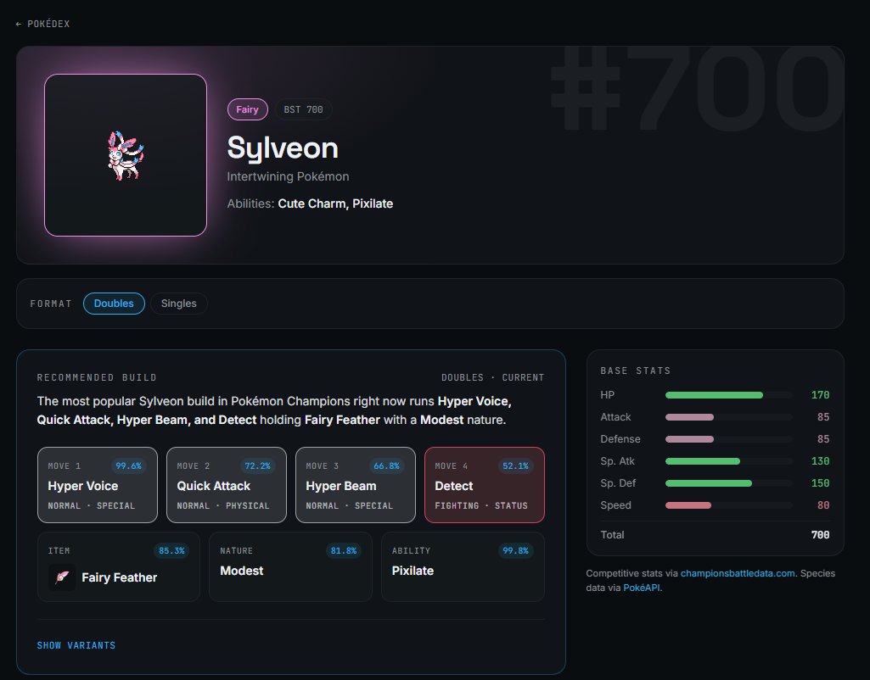Screen dimensions: 870x680
Task: Click the 81.8% nature usage badge
Action: click(x=344, y=551)
